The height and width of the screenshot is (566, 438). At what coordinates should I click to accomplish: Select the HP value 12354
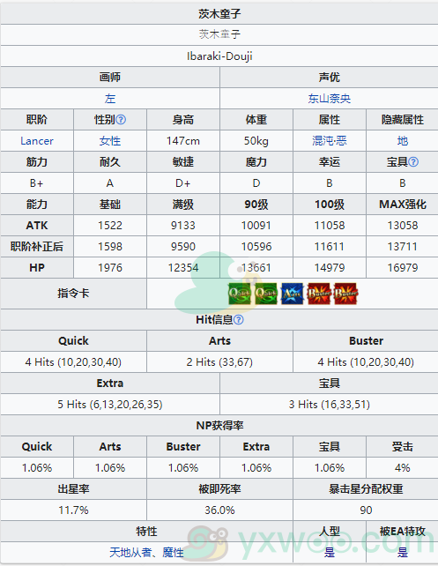pos(183,267)
